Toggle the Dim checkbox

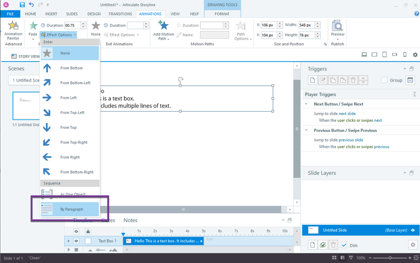tap(344, 245)
